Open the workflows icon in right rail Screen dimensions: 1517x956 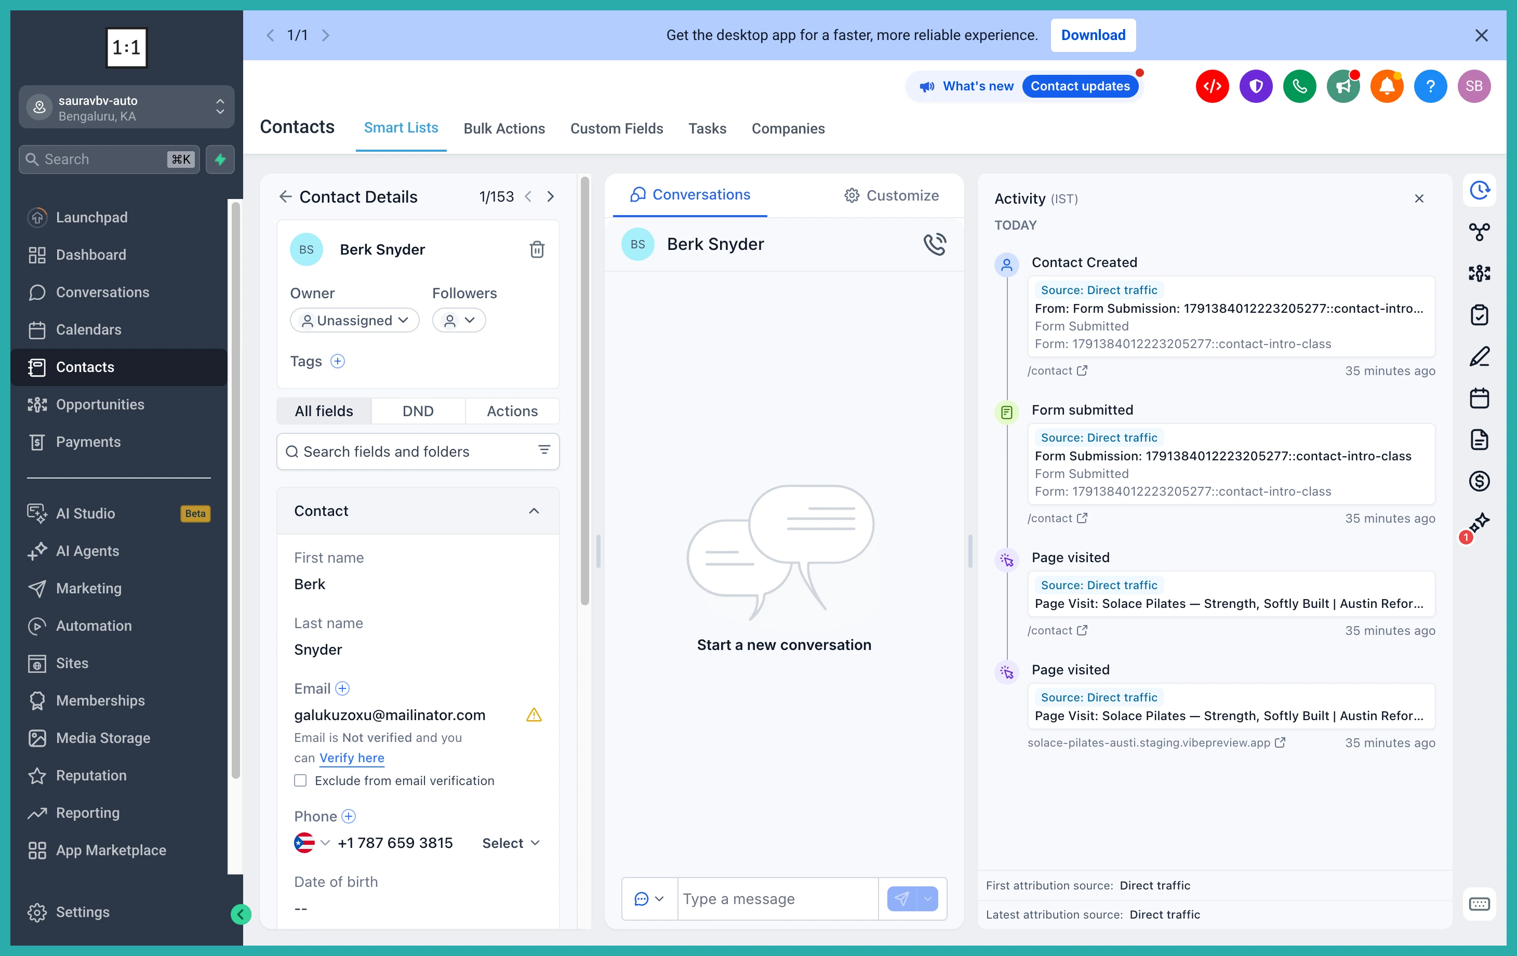pos(1479,231)
